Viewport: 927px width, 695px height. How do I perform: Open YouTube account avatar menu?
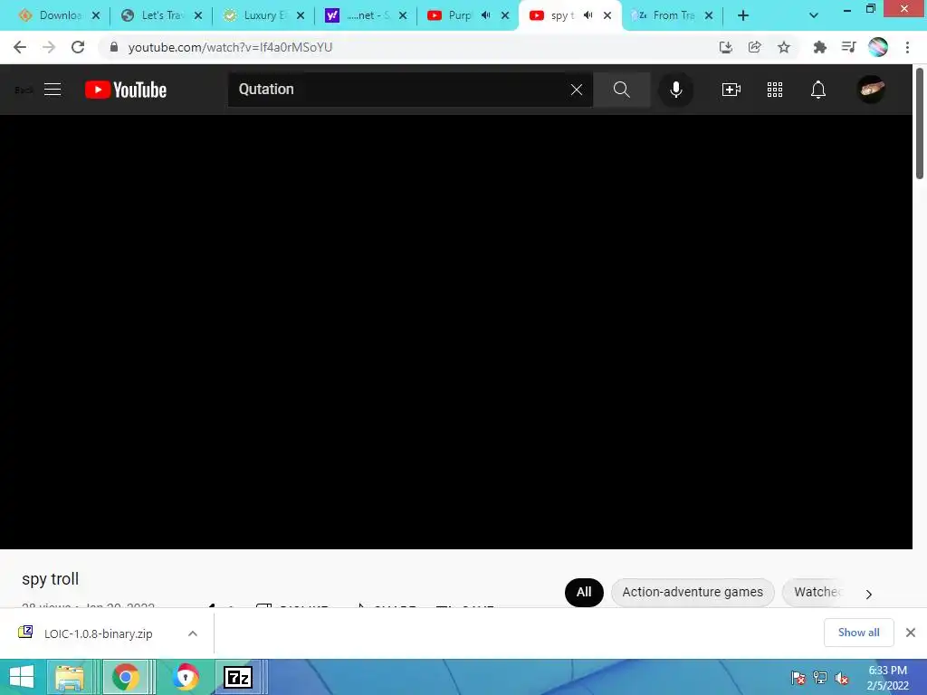tap(871, 90)
